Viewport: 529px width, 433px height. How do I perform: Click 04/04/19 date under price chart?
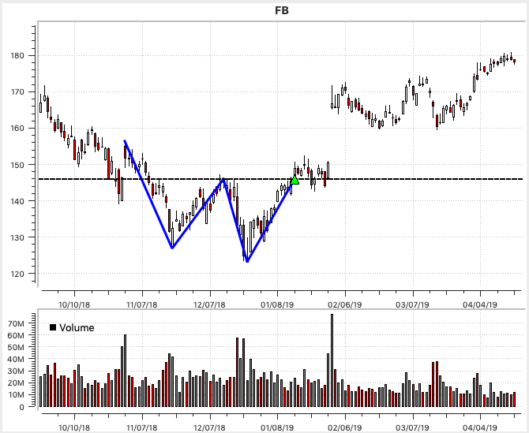(480, 305)
